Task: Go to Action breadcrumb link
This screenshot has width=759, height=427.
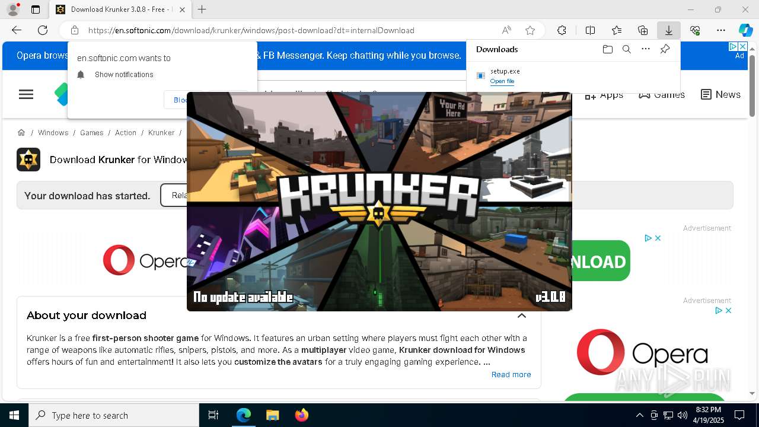Action: click(x=125, y=132)
